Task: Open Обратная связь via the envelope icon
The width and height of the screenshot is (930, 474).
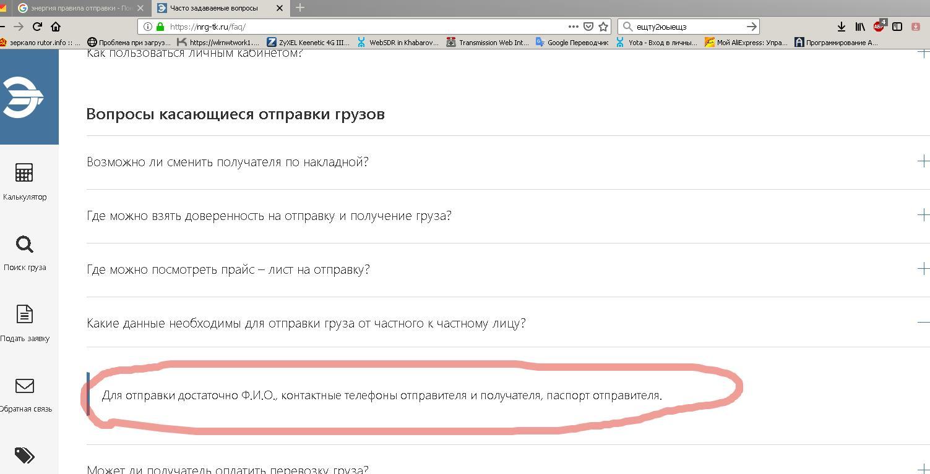Action: click(24, 393)
